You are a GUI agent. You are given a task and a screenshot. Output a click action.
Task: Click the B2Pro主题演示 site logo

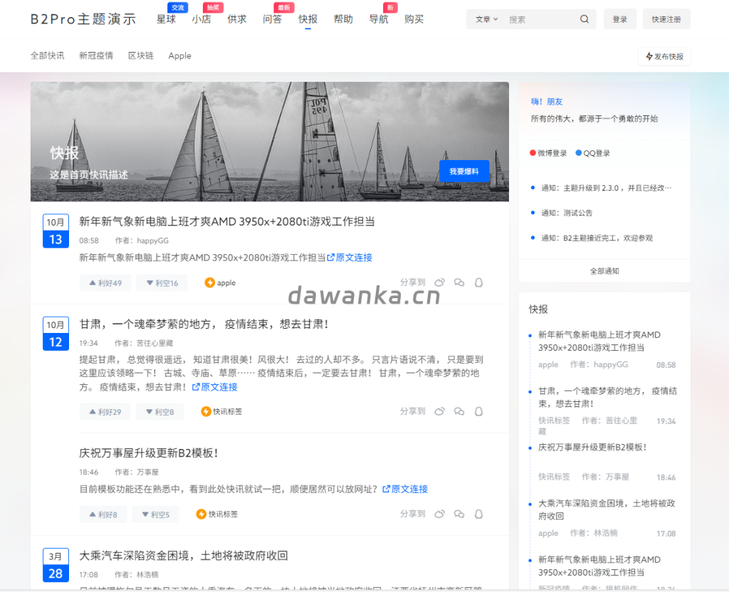click(x=83, y=19)
